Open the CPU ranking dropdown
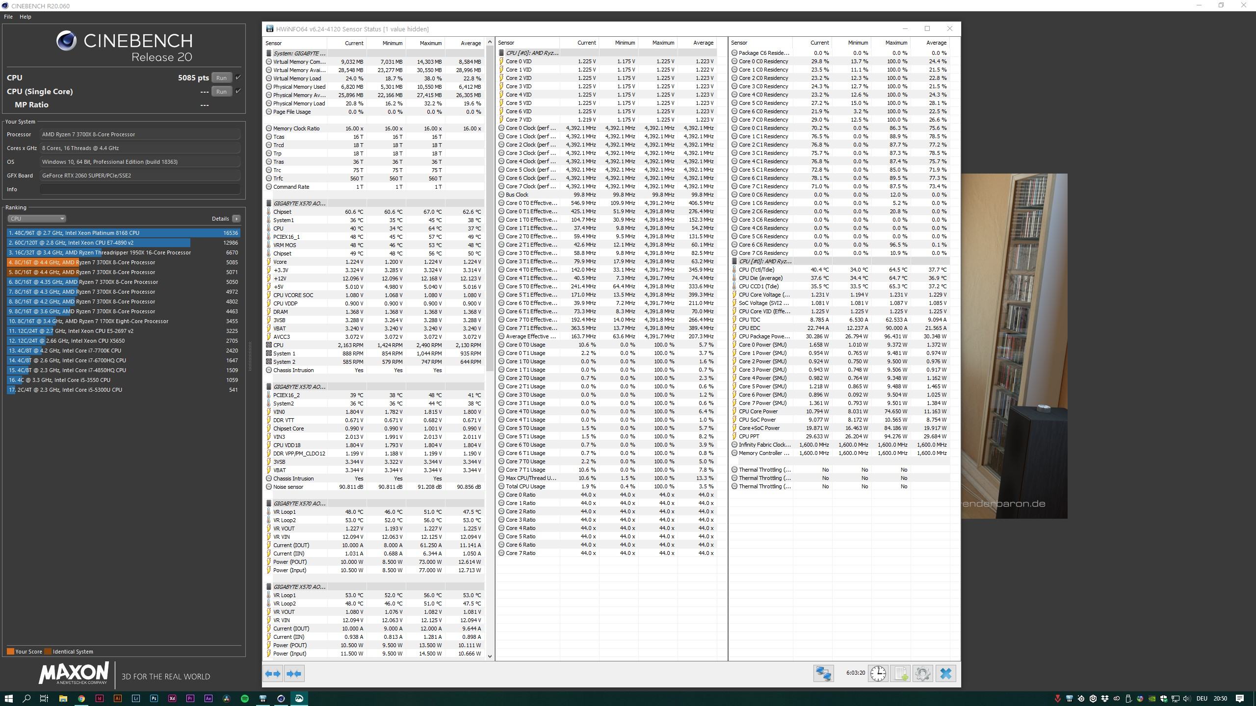The image size is (1256, 706). click(37, 219)
